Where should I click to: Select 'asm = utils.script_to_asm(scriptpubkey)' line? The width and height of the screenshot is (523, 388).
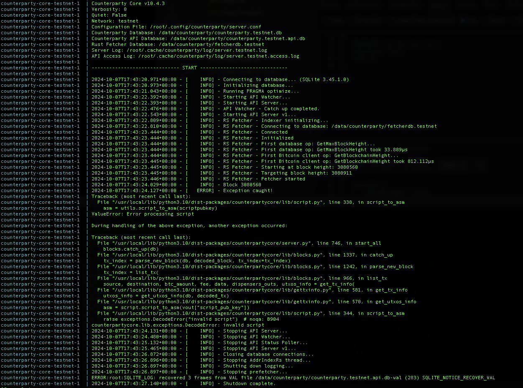tap(160, 208)
